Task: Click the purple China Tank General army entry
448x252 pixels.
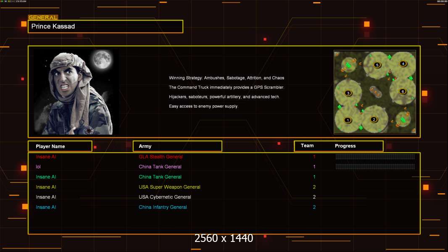Action: (x=160, y=167)
